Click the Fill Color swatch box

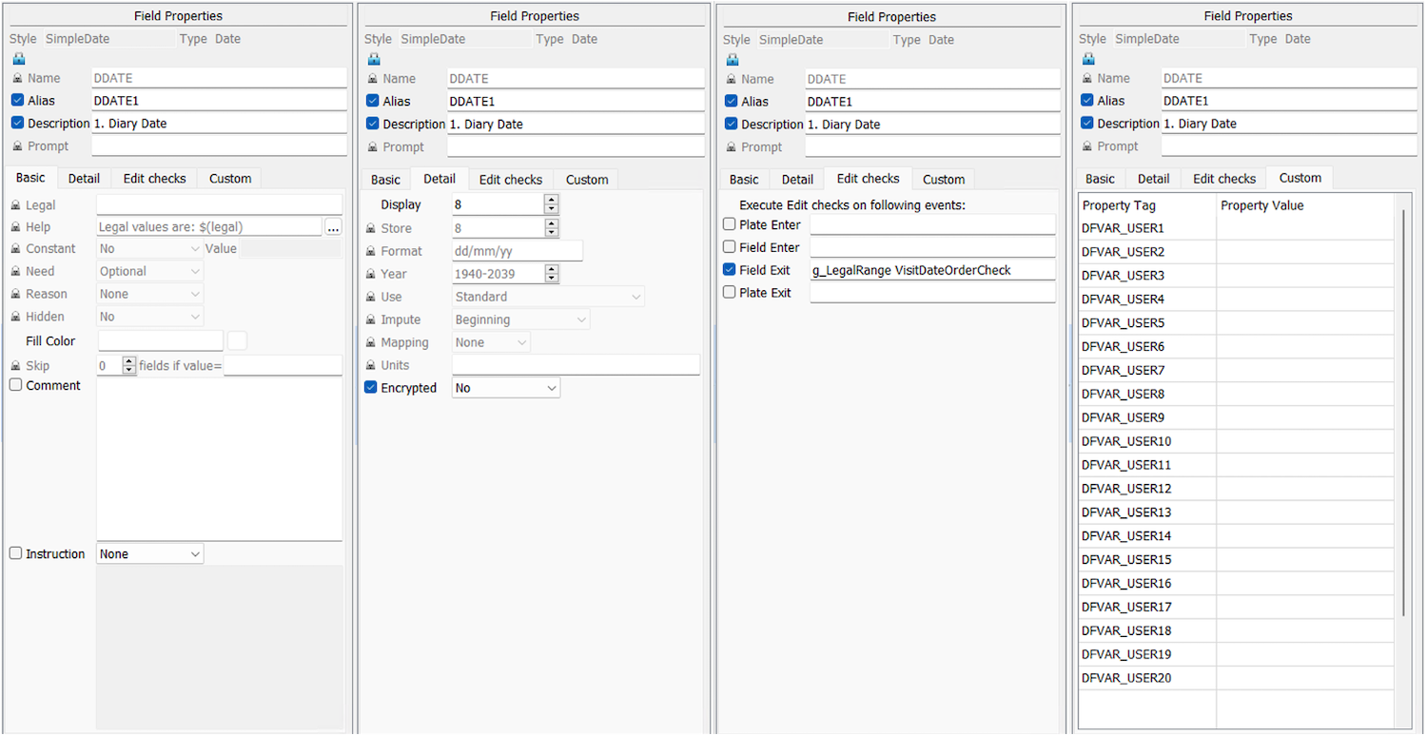[237, 340]
